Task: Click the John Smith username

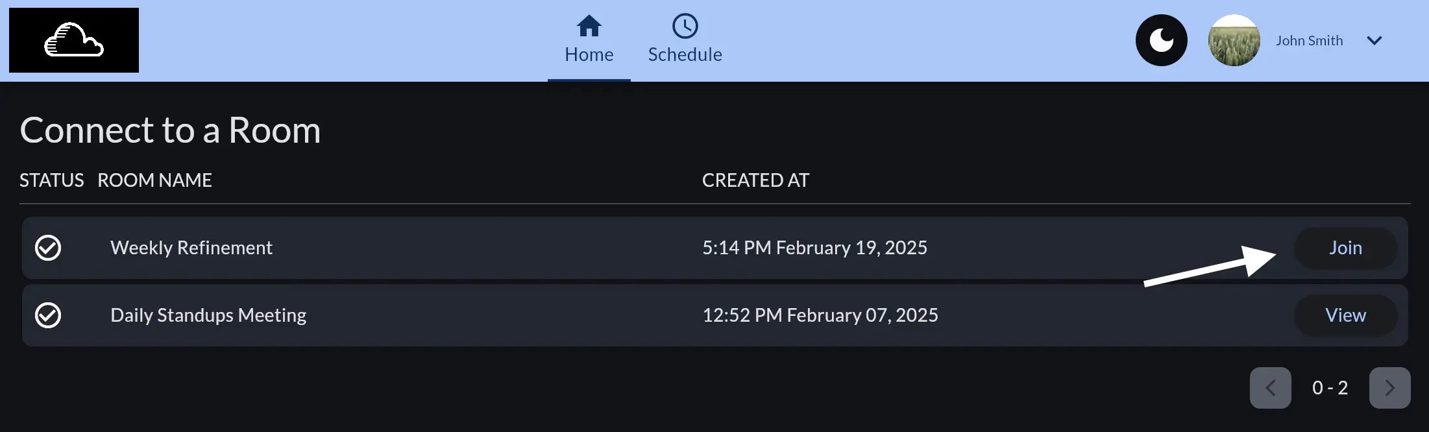Action: tap(1310, 40)
